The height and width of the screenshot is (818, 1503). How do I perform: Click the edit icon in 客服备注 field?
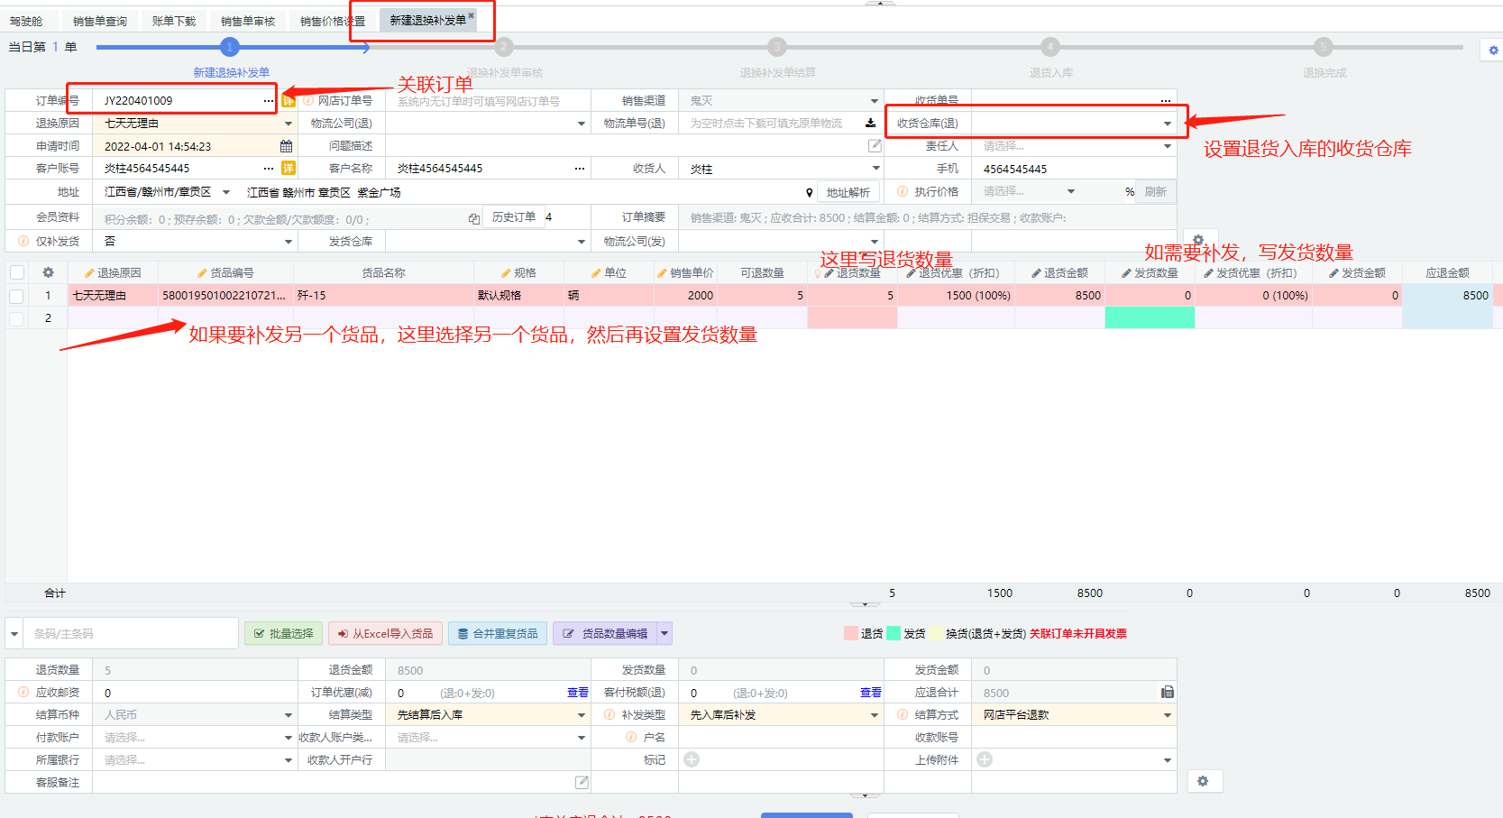tap(582, 782)
